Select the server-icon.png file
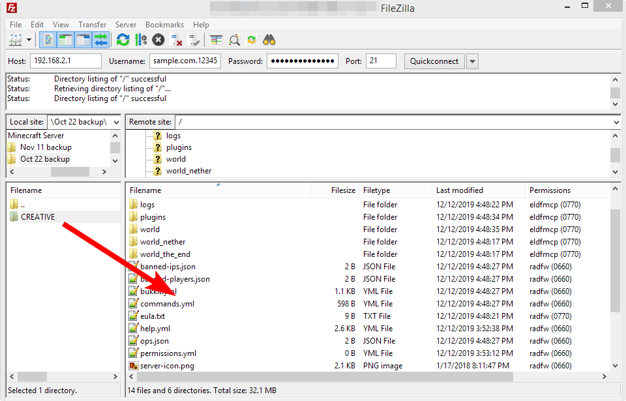626x401 pixels. (167, 365)
